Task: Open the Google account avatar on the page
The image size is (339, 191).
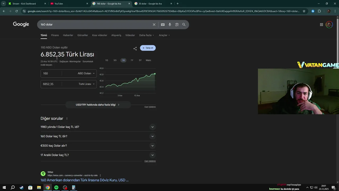Action: pos(329,24)
